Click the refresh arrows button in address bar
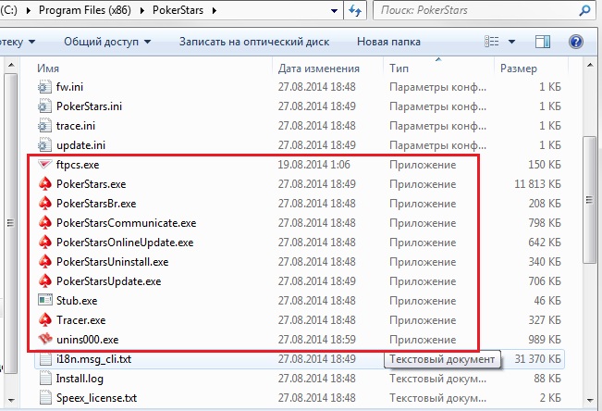Image resolution: width=602 pixels, height=411 pixels. point(355,10)
